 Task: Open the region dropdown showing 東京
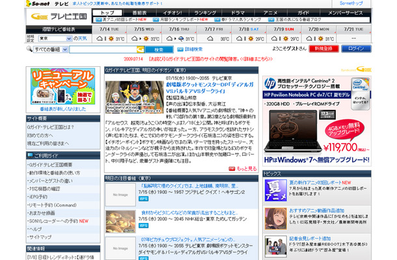[x=55, y=38]
